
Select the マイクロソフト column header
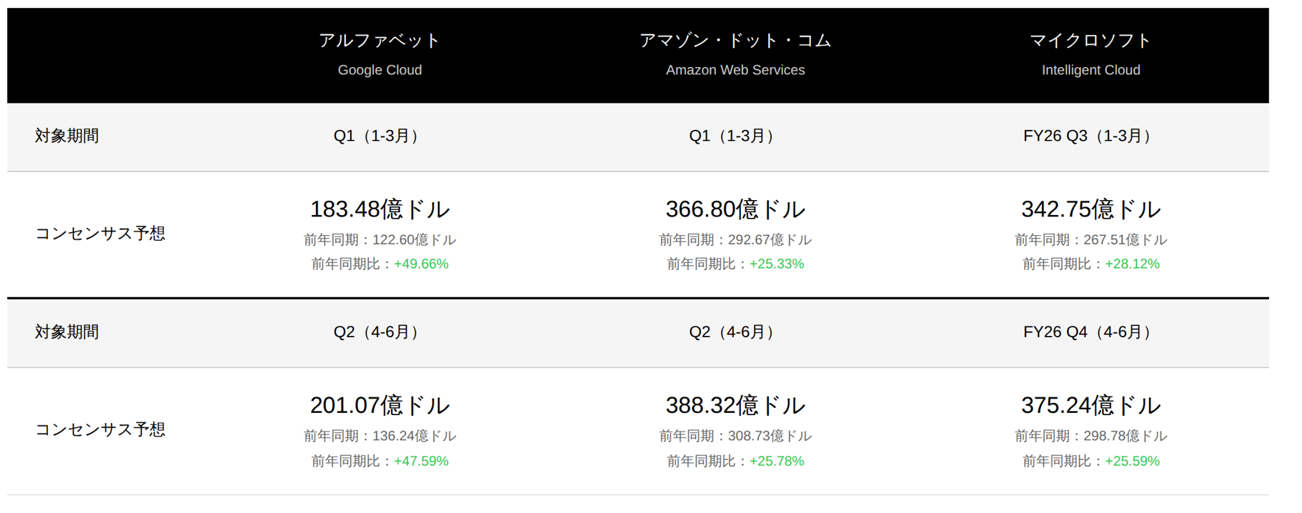tap(1090, 41)
